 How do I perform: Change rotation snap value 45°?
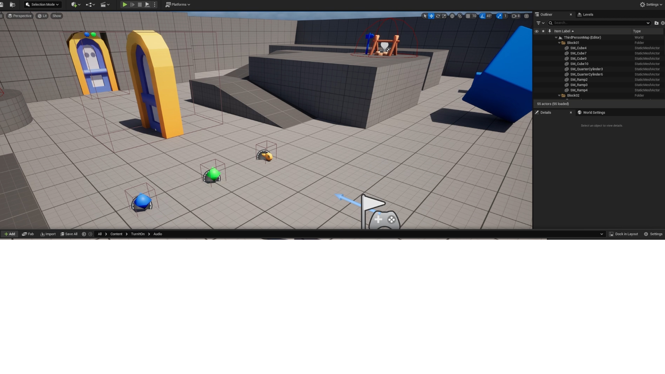[x=489, y=16]
